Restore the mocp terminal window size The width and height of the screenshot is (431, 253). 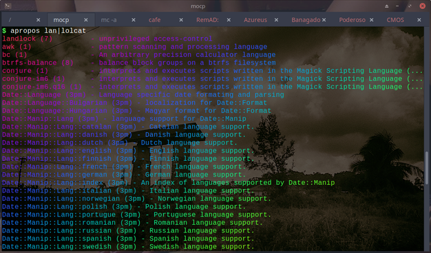point(410,6)
